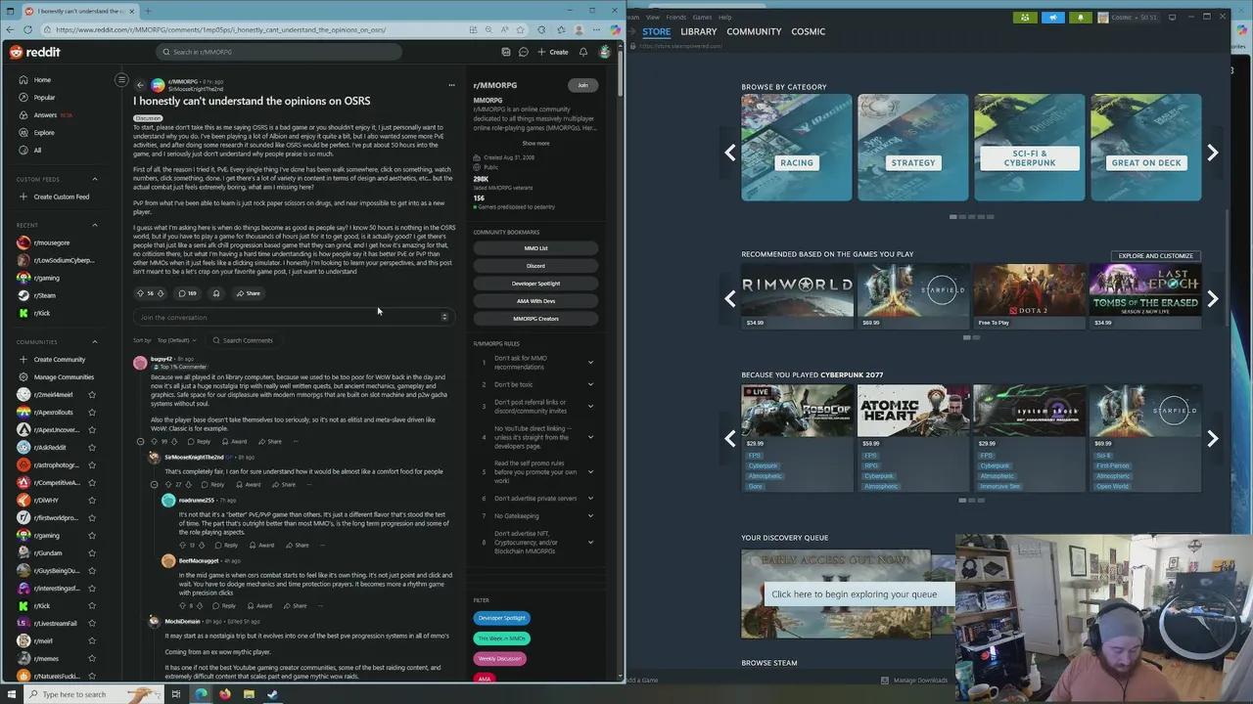1253x704 pixels.
Task: Click the Reddit logo home icon
Action: click(34, 52)
